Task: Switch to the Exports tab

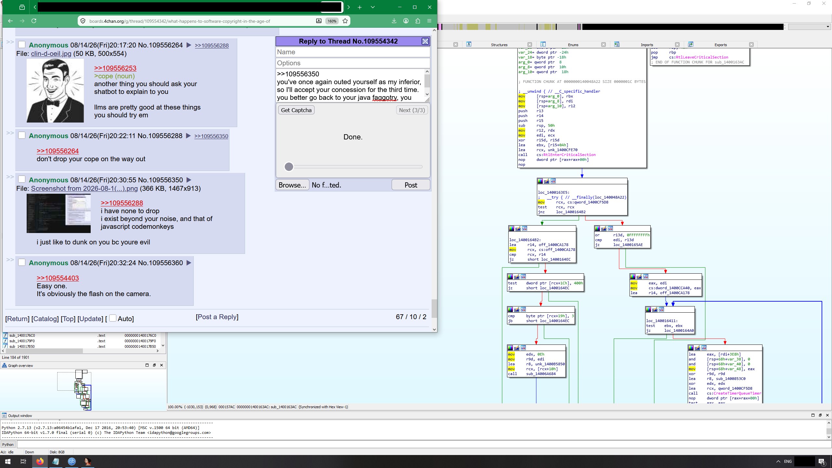Action: click(x=721, y=45)
